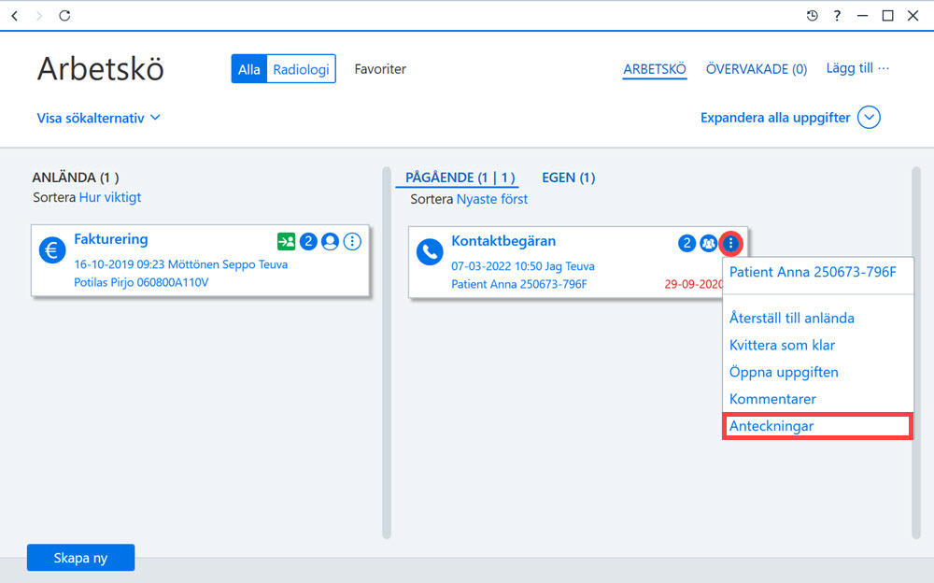934x583 pixels.
Task: Reload the page with refresh icon
Action: (64, 16)
